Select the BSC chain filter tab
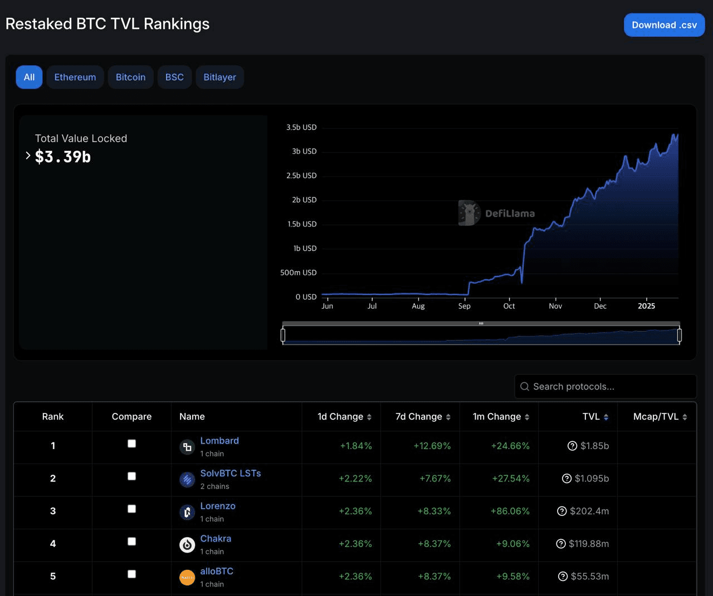Image resolution: width=713 pixels, height=596 pixels. coord(174,77)
